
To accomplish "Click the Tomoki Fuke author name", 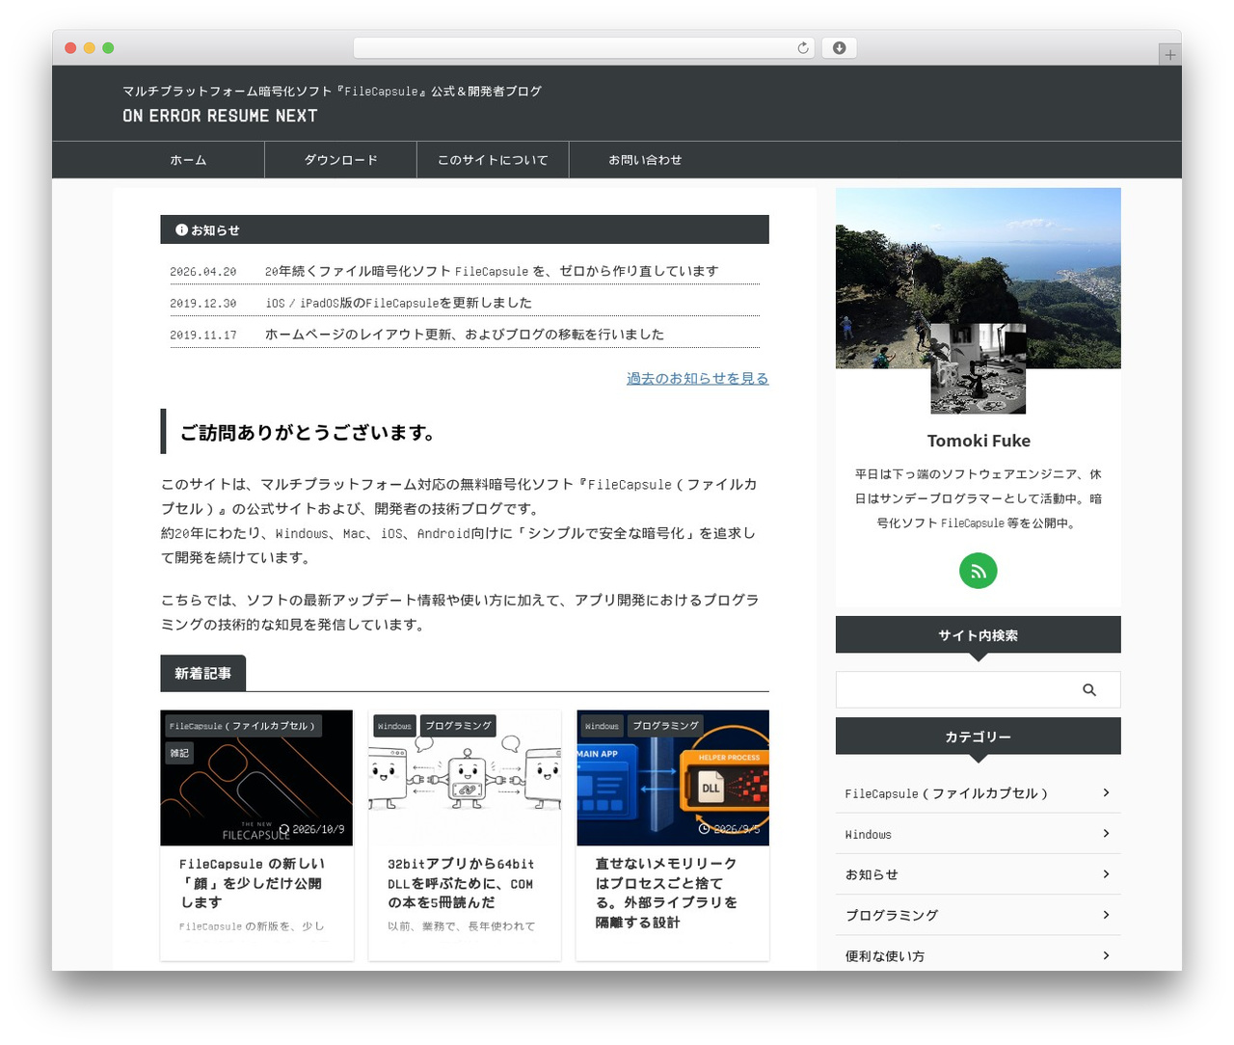I will (x=979, y=441).
